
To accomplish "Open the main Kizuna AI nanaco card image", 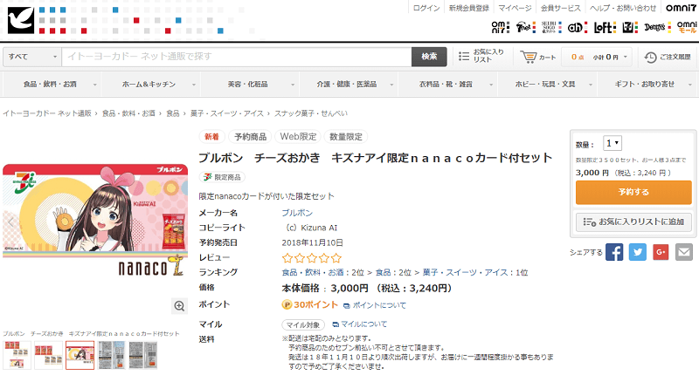I will (95, 221).
